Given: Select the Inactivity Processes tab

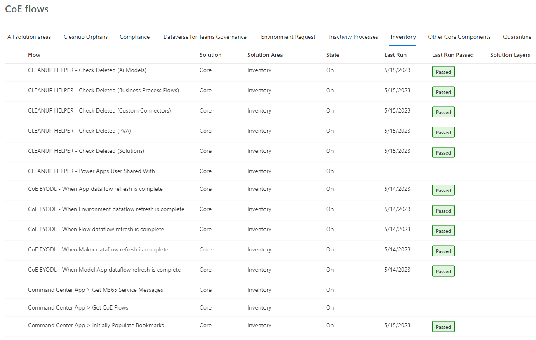Looking at the screenshot, I should pos(353,37).
